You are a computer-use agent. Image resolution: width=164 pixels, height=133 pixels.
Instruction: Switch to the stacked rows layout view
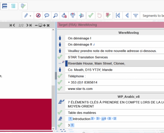(5, 6)
